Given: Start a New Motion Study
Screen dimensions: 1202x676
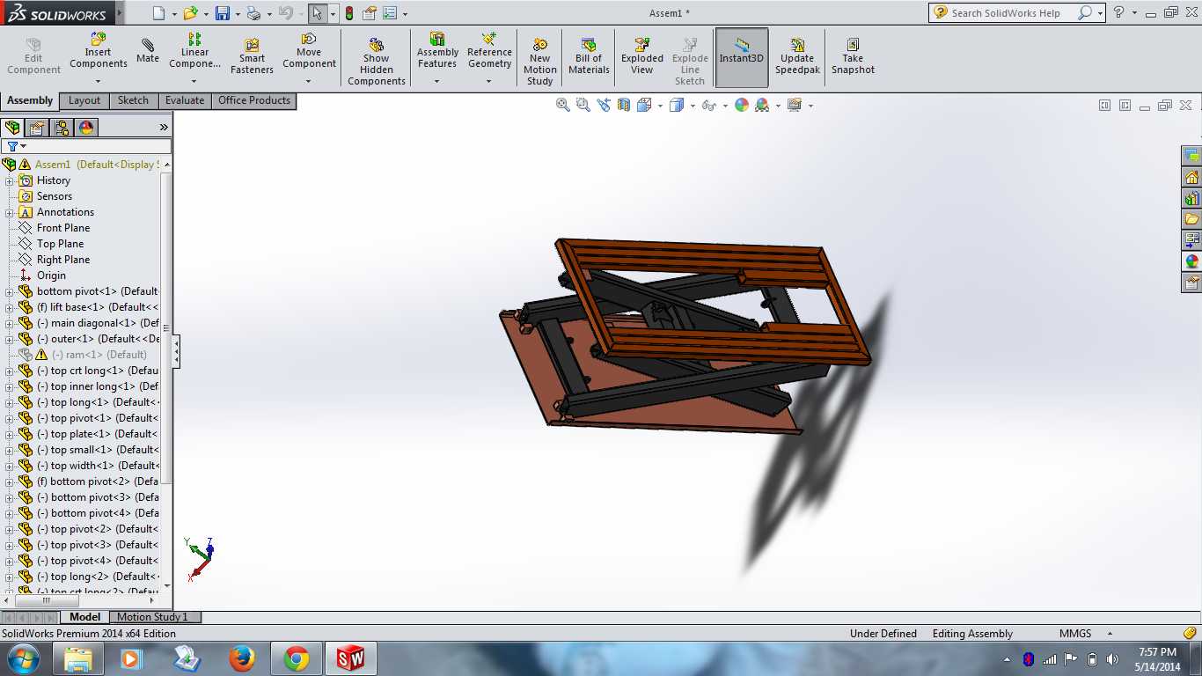Looking at the screenshot, I should click(x=540, y=62).
